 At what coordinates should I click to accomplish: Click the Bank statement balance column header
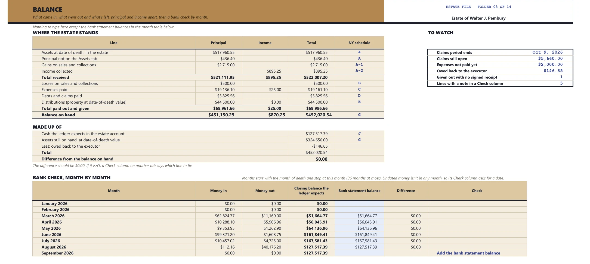(359, 191)
